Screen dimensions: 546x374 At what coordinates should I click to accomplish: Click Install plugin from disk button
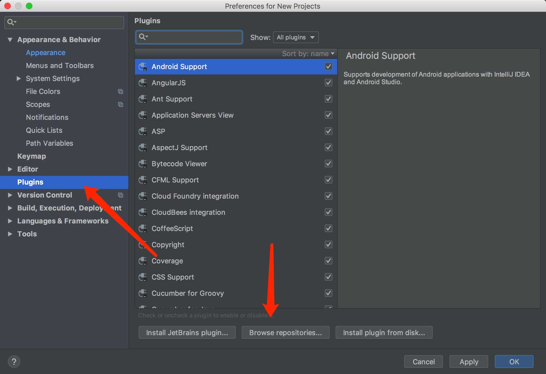pyautogui.click(x=384, y=332)
